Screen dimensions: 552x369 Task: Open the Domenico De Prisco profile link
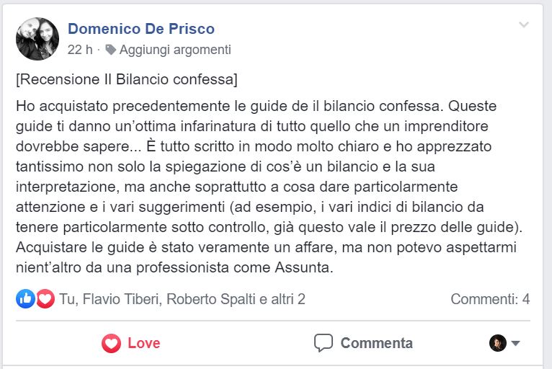pyautogui.click(x=141, y=29)
